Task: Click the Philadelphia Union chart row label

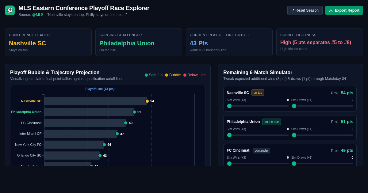Action: pyautogui.click(x=26, y=112)
